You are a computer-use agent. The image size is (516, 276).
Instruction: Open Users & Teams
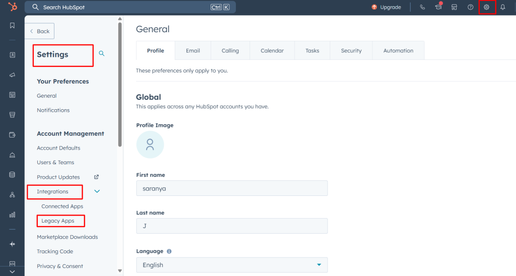point(55,163)
